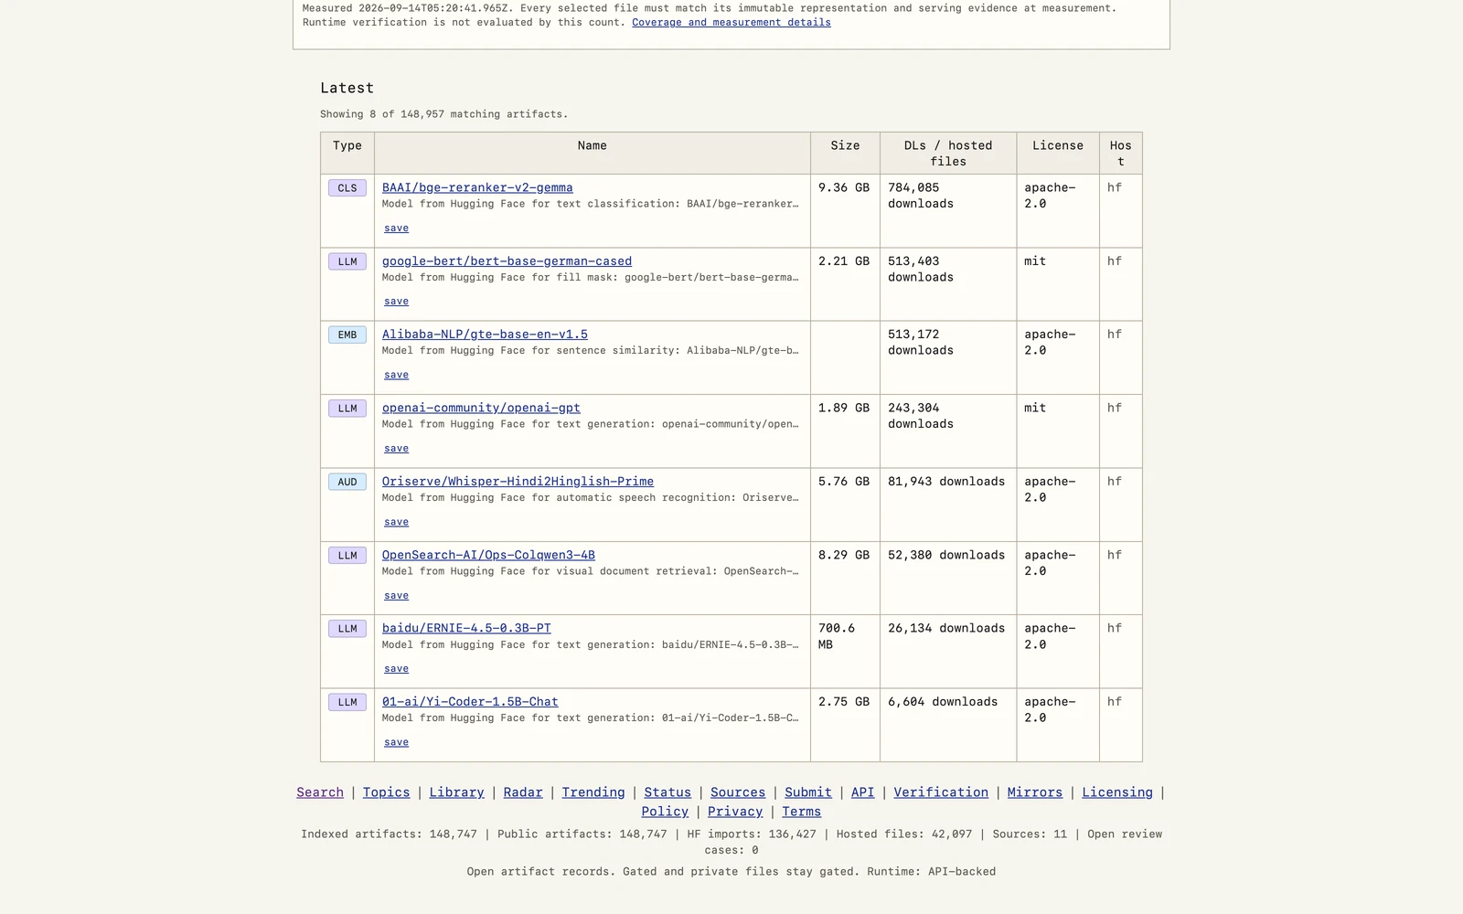Click the LLM badge for openai-gpt
This screenshot has height=914, width=1463.
click(x=347, y=409)
